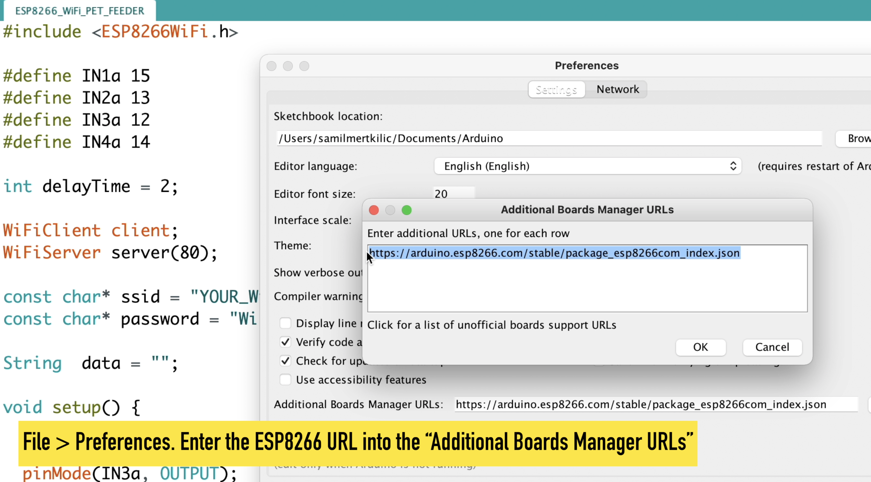Switch to the Network tab in Preferences

pos(617,89)
